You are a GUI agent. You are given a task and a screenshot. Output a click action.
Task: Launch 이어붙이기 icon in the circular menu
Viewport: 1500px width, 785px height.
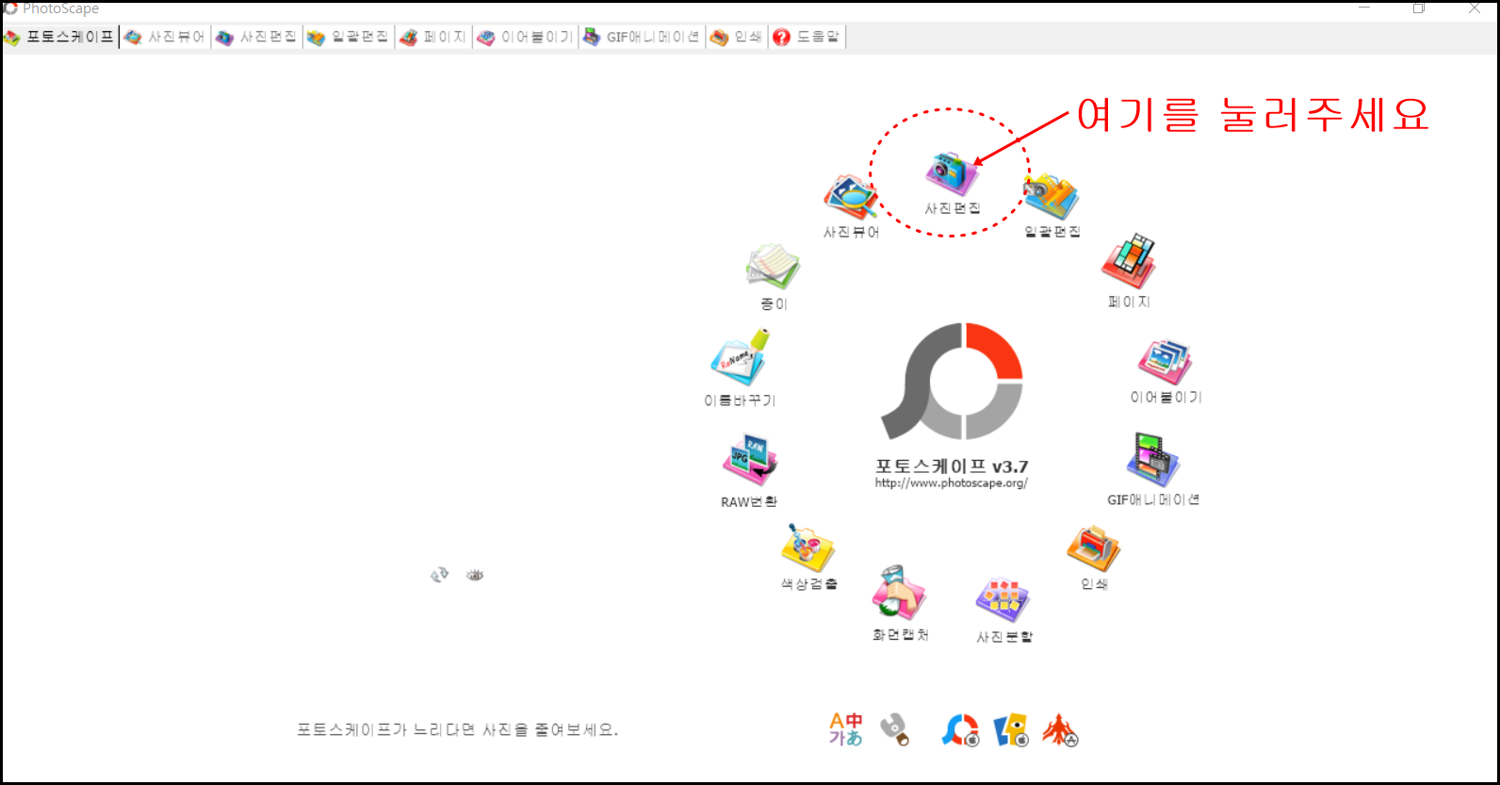pos(1166,362)
